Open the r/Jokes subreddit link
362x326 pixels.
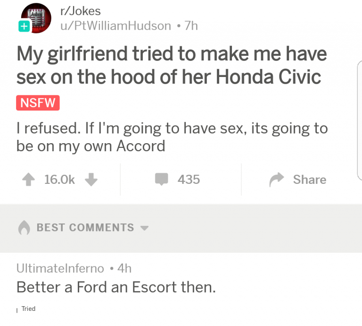(x=80, y=11)
